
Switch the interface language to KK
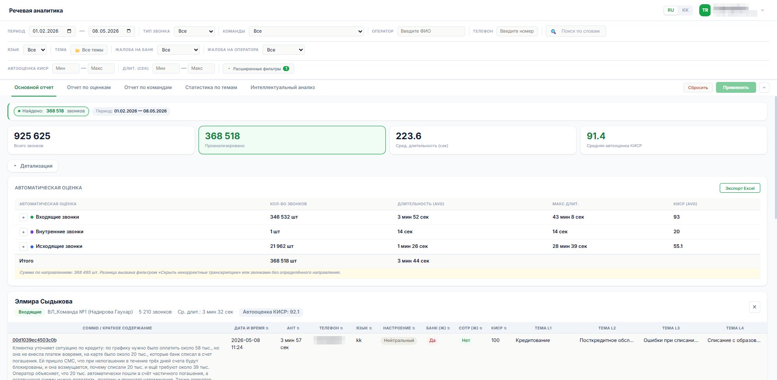point(685,10)
